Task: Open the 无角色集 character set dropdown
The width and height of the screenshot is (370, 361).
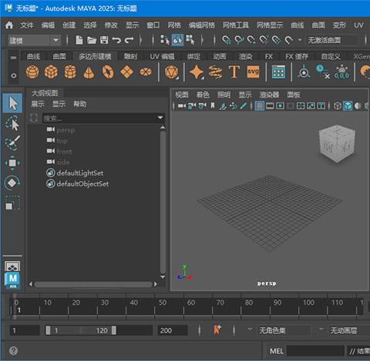Action: [x=250, y=329]
